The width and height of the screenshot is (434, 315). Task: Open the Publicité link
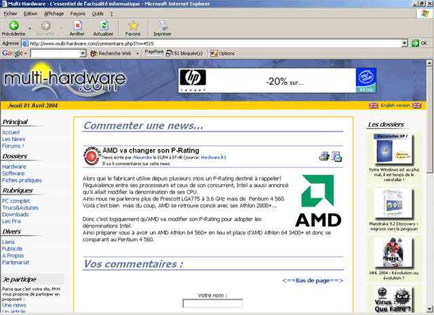[12, 249]
